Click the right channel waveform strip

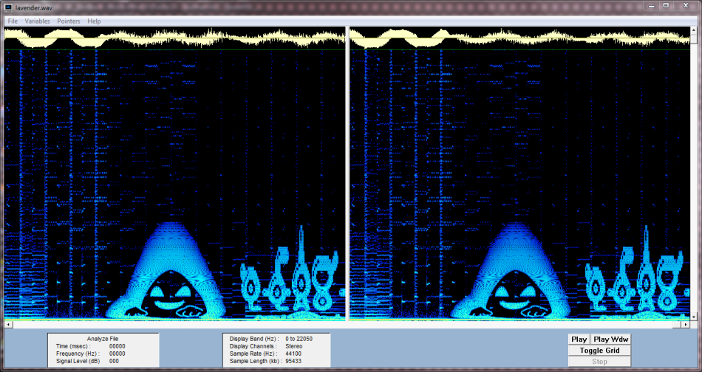pyautogui.click(x=520, y=38)
